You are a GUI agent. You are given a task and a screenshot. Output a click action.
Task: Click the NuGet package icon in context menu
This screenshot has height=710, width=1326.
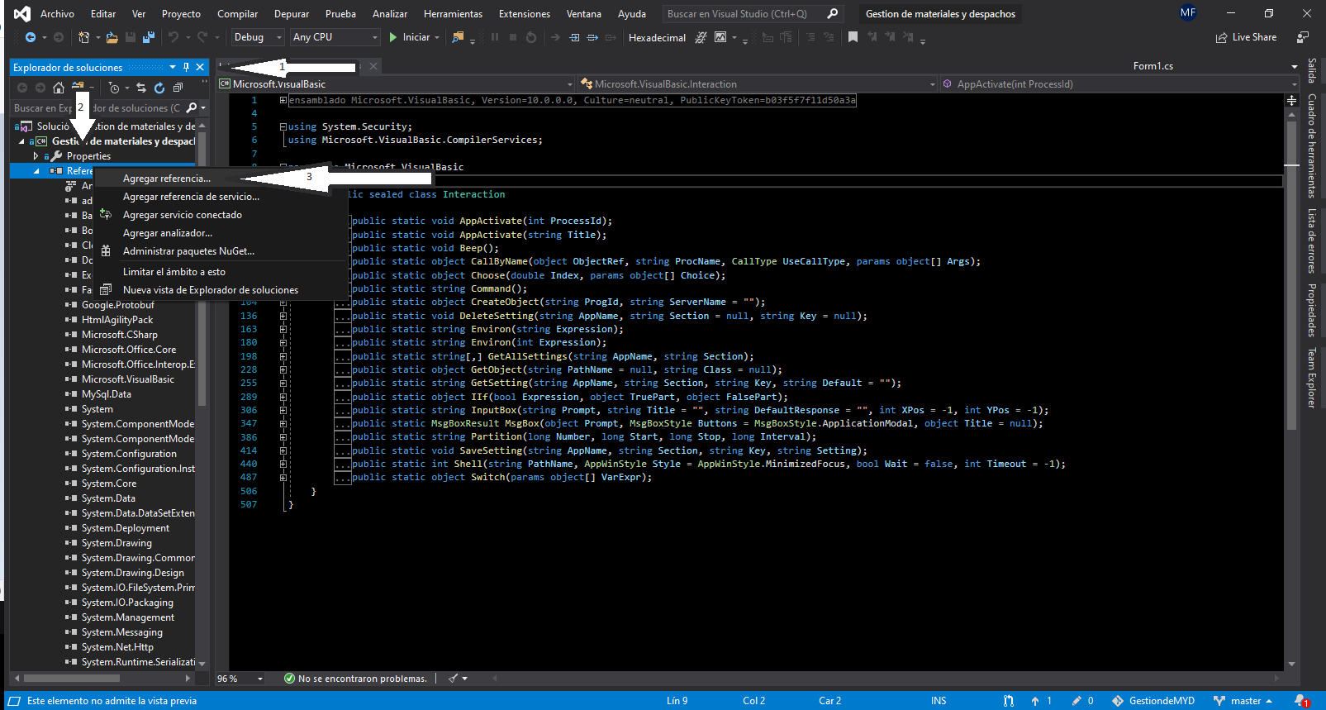[x=106, y=251]
